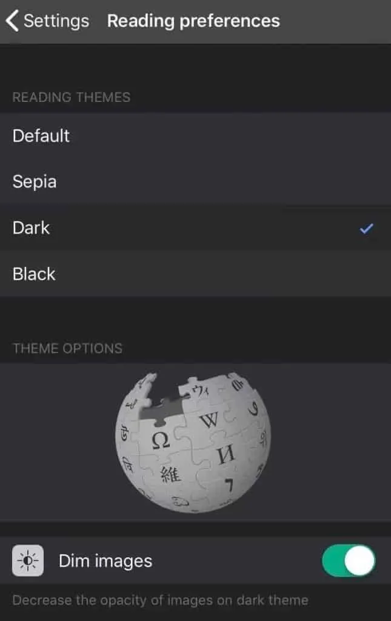Image resolution: width=391 pixels, height=621 pixels.
Task: Tap the missing puzzle gap on the globe
Action: click(x=162, y=409)
